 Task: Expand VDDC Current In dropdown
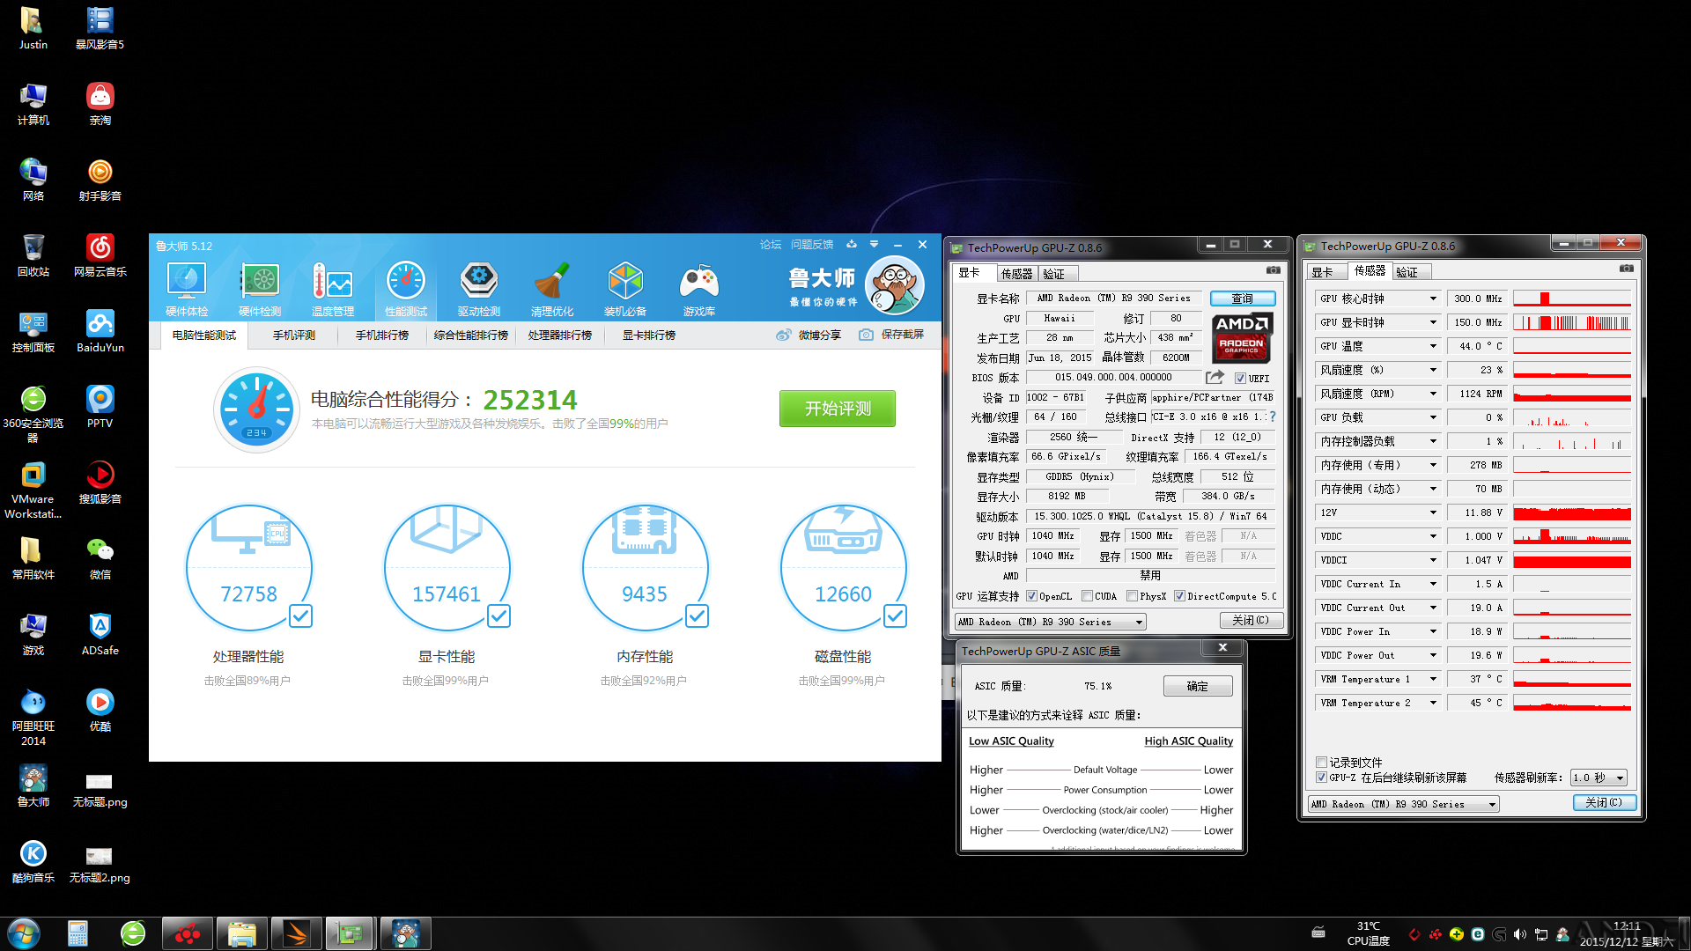point(1433,584)
